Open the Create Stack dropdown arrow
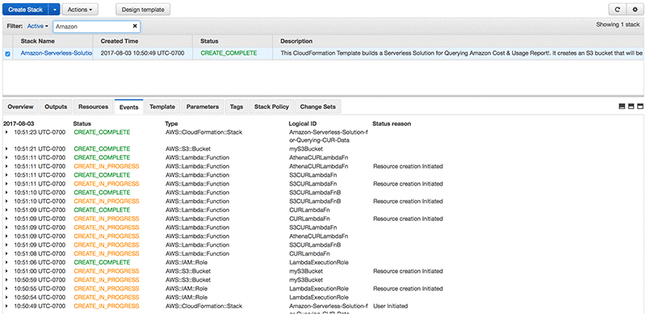Viewport: 646px width, 317px height. (x=54, y=10)
